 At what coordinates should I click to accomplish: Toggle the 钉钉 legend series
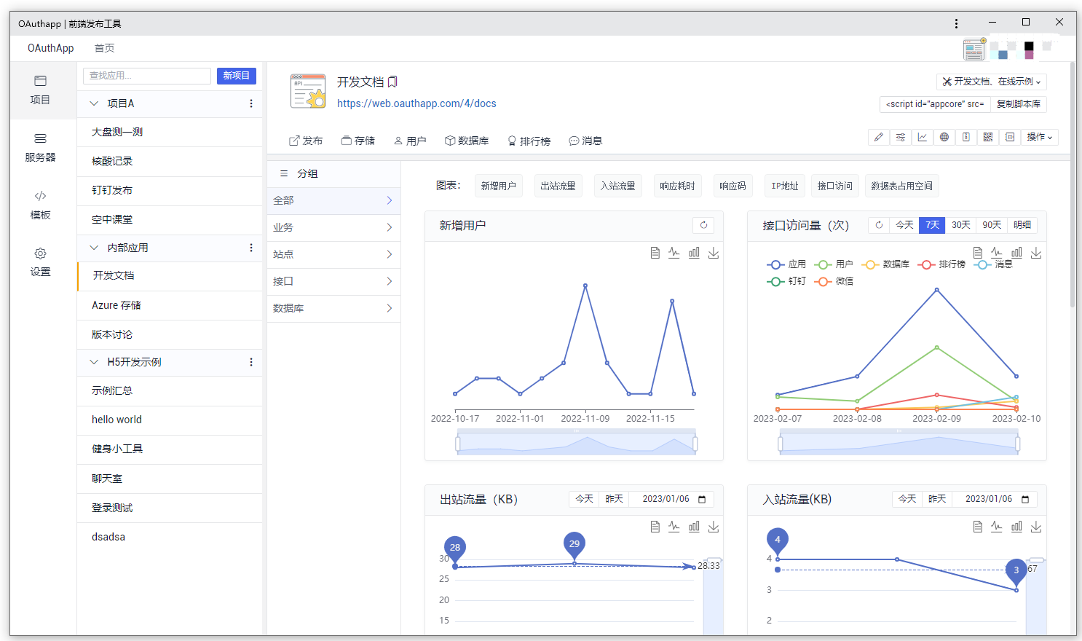coord(786,281)
